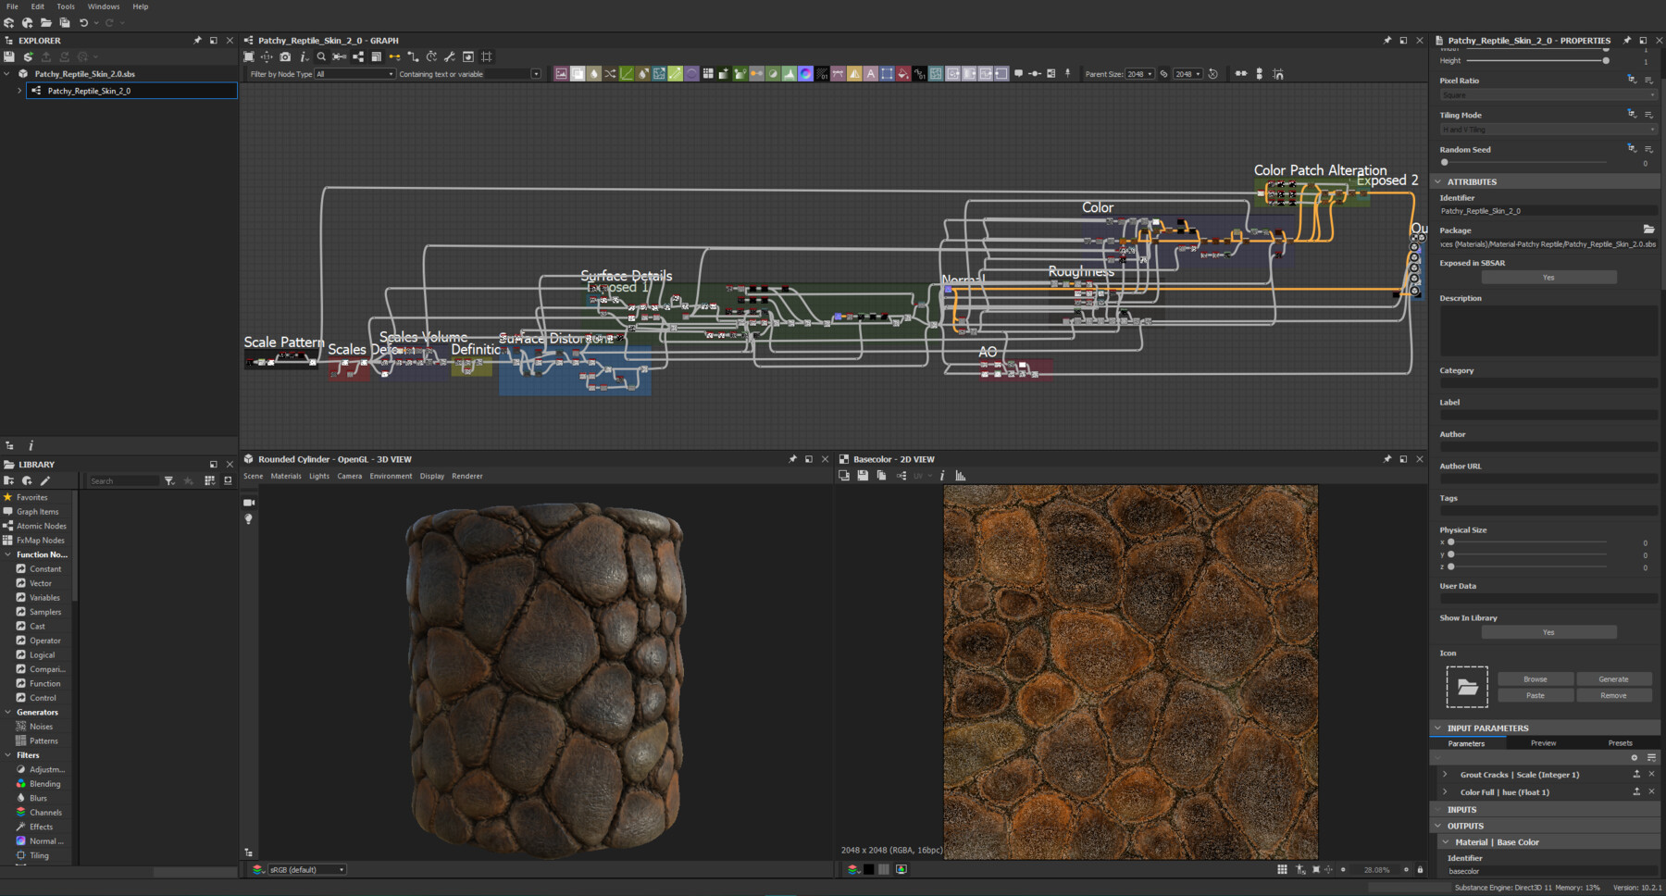Show the grid in the 2D view

1283,869
